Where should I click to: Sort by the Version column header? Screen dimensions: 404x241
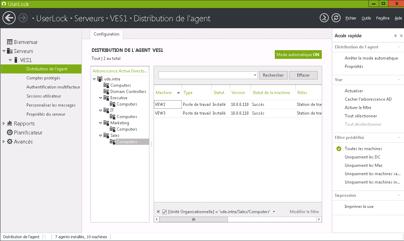click(240, 93)
